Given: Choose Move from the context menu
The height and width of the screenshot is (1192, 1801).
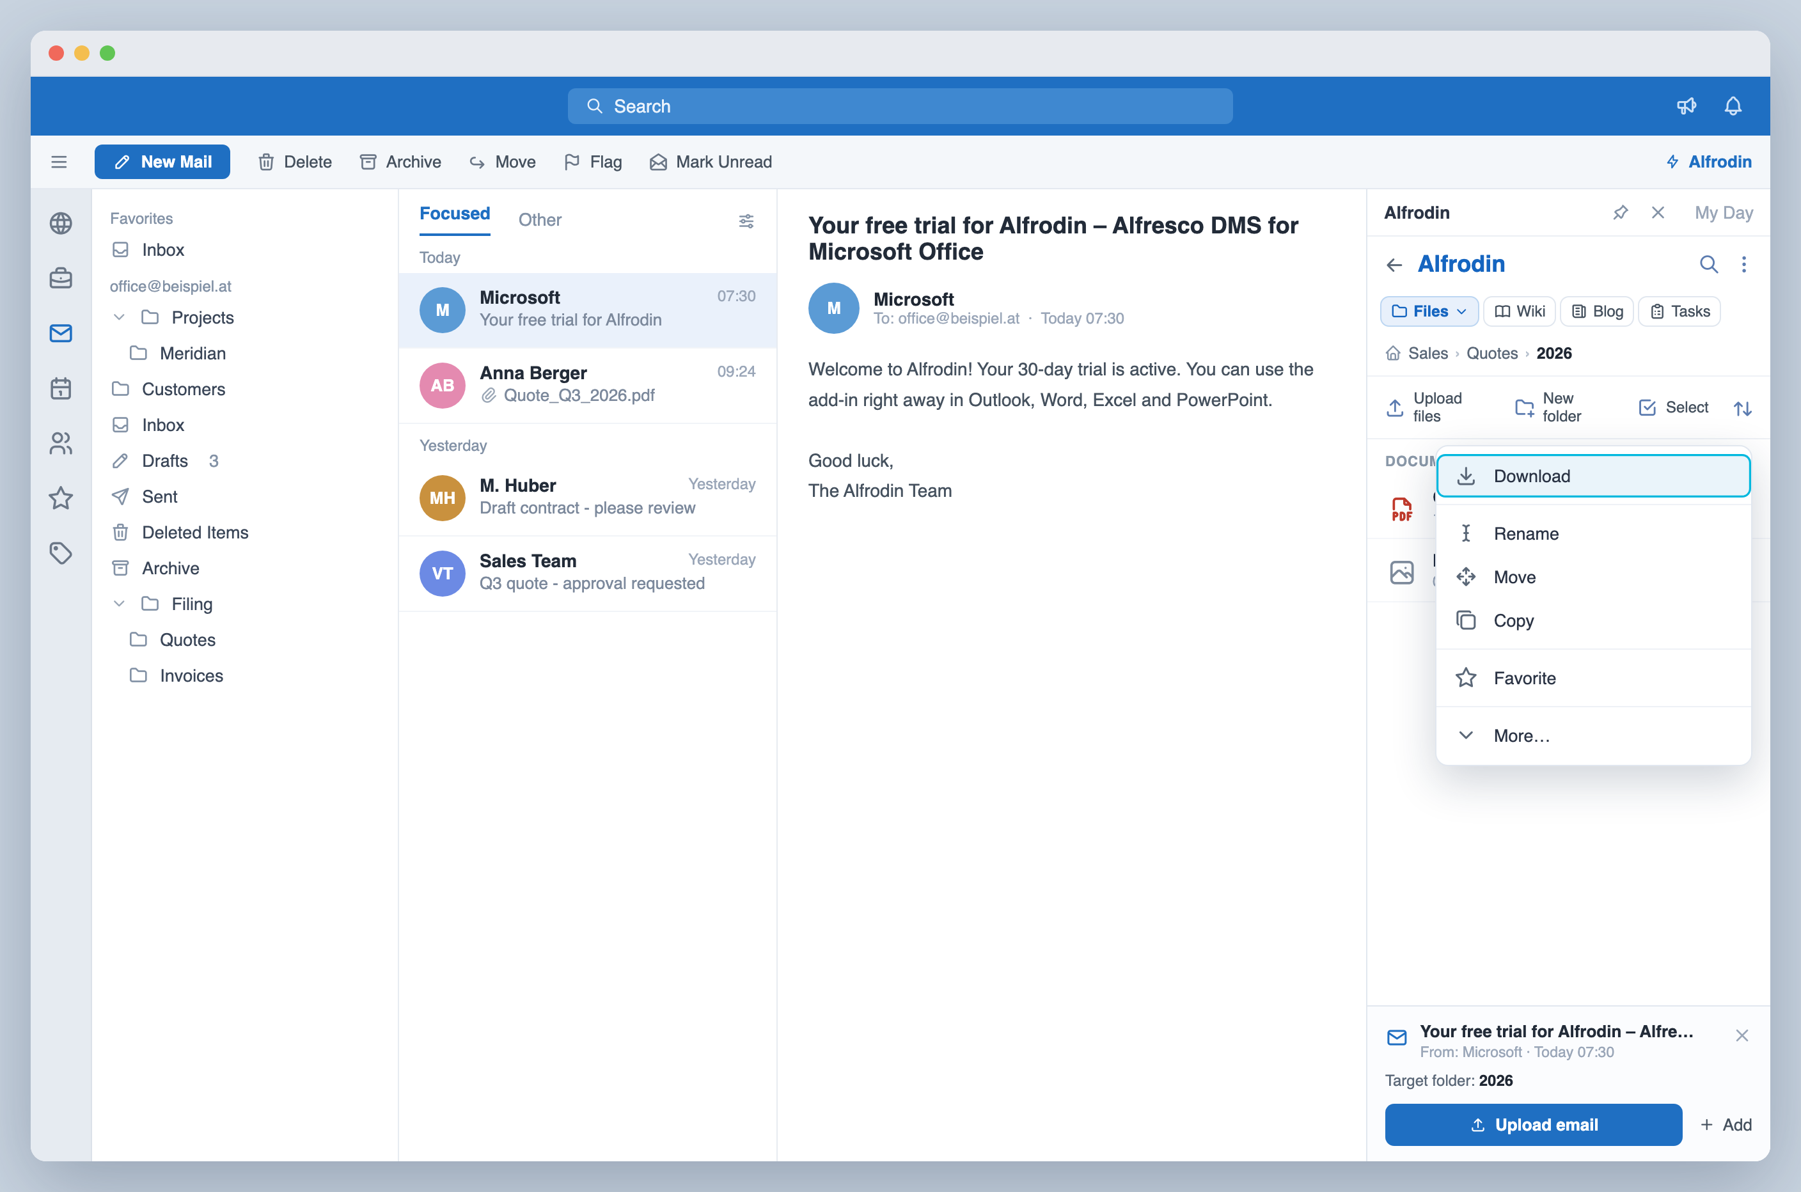Looking at the screenshot, I should (1593, 577).
